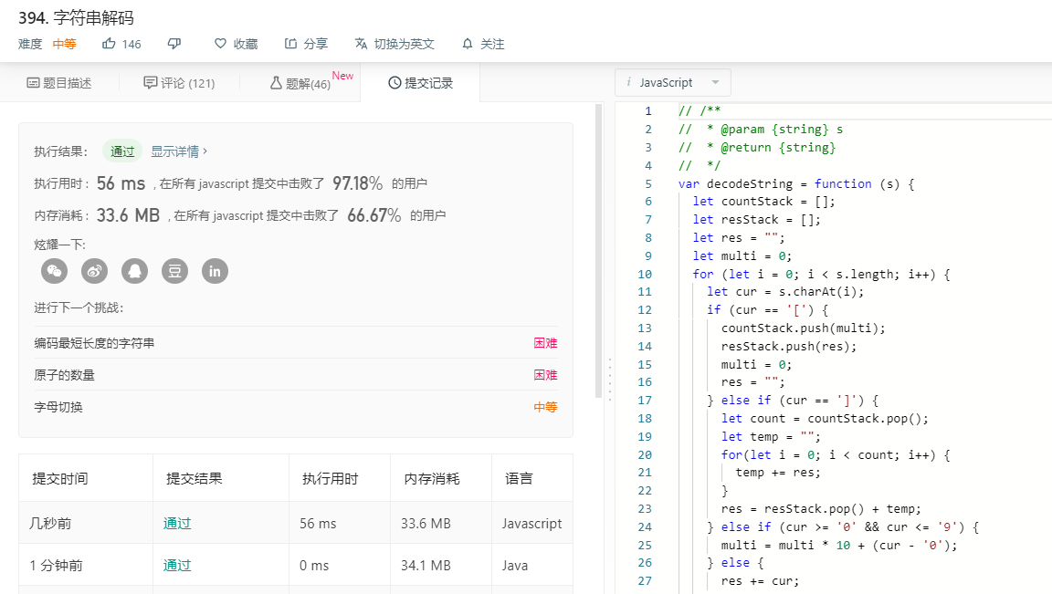Click the panel divider drag handle
Viewport: 1052px width, 594px height.
pos(609,380)
